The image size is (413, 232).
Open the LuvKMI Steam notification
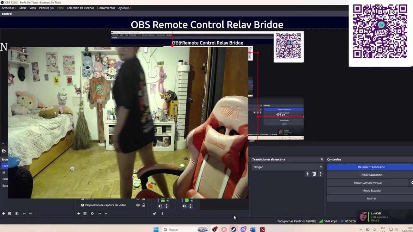(384, 217)
